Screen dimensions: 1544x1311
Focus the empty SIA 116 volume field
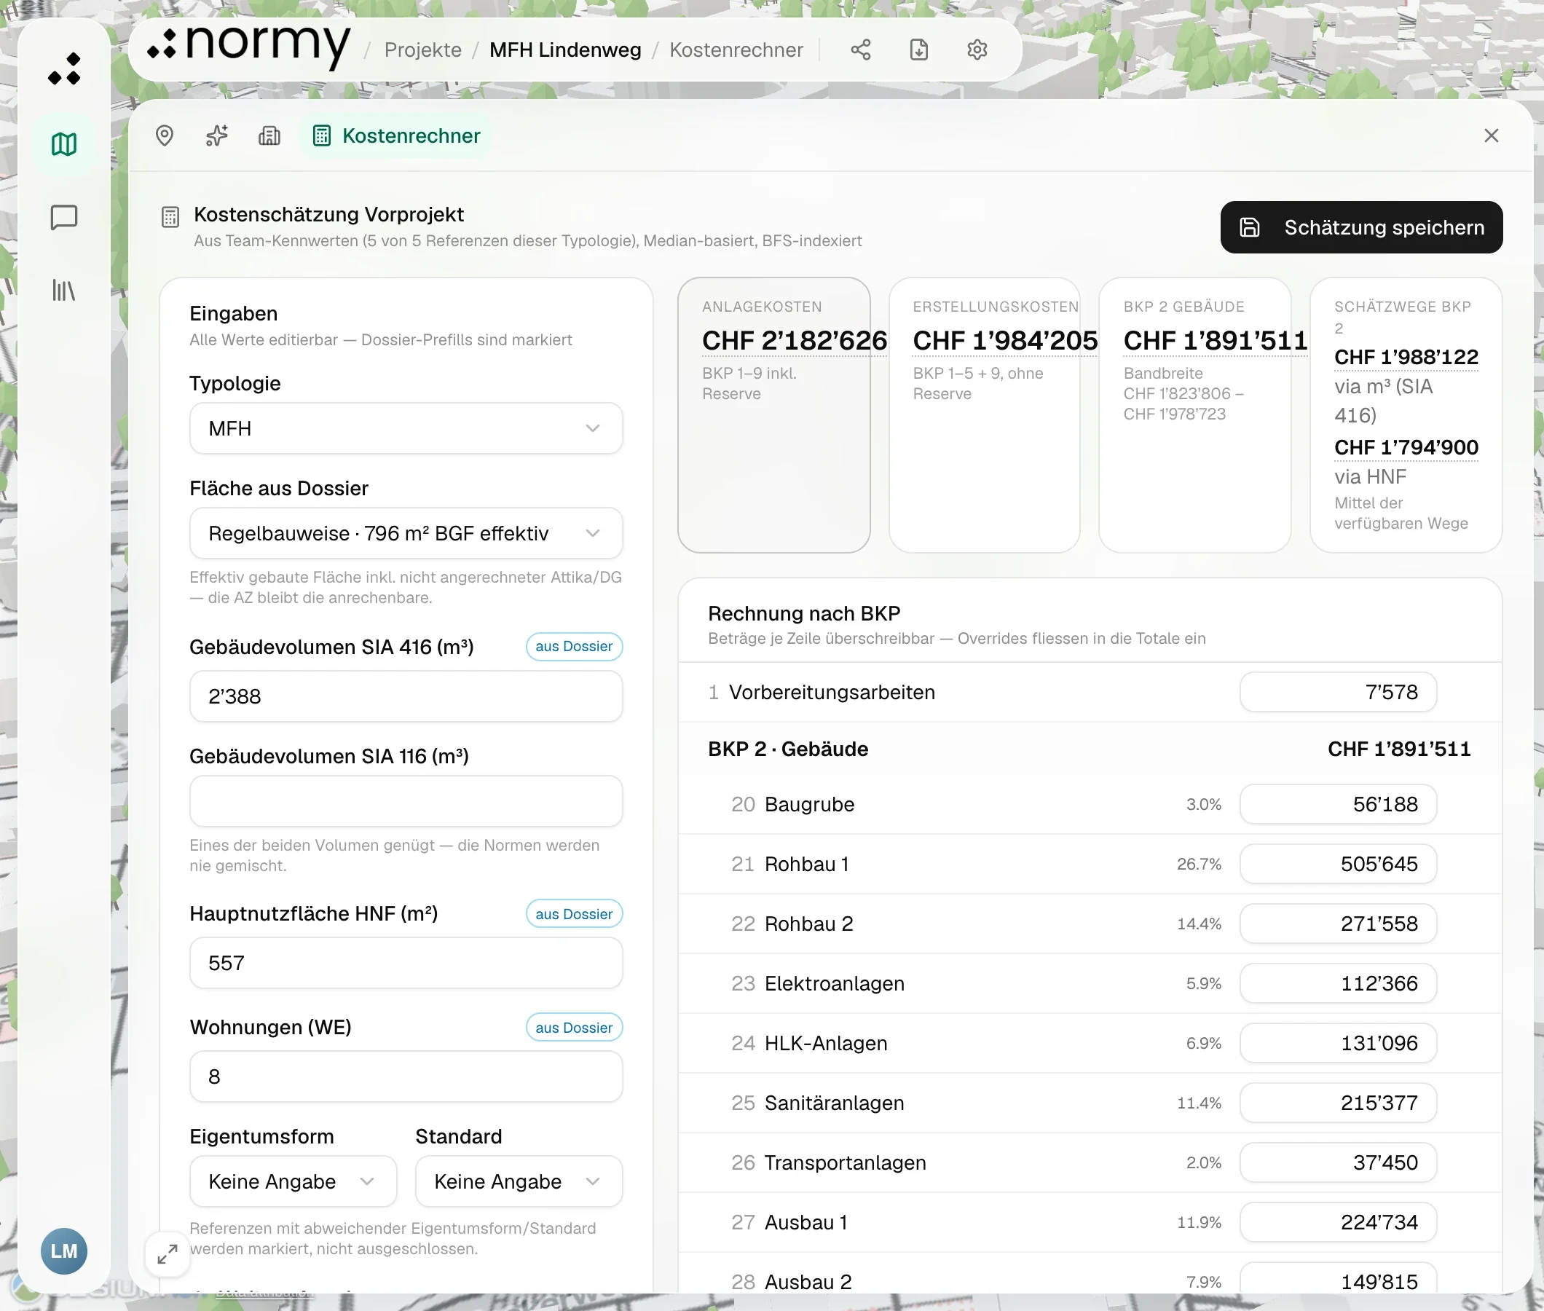click(x=406, y=801)
